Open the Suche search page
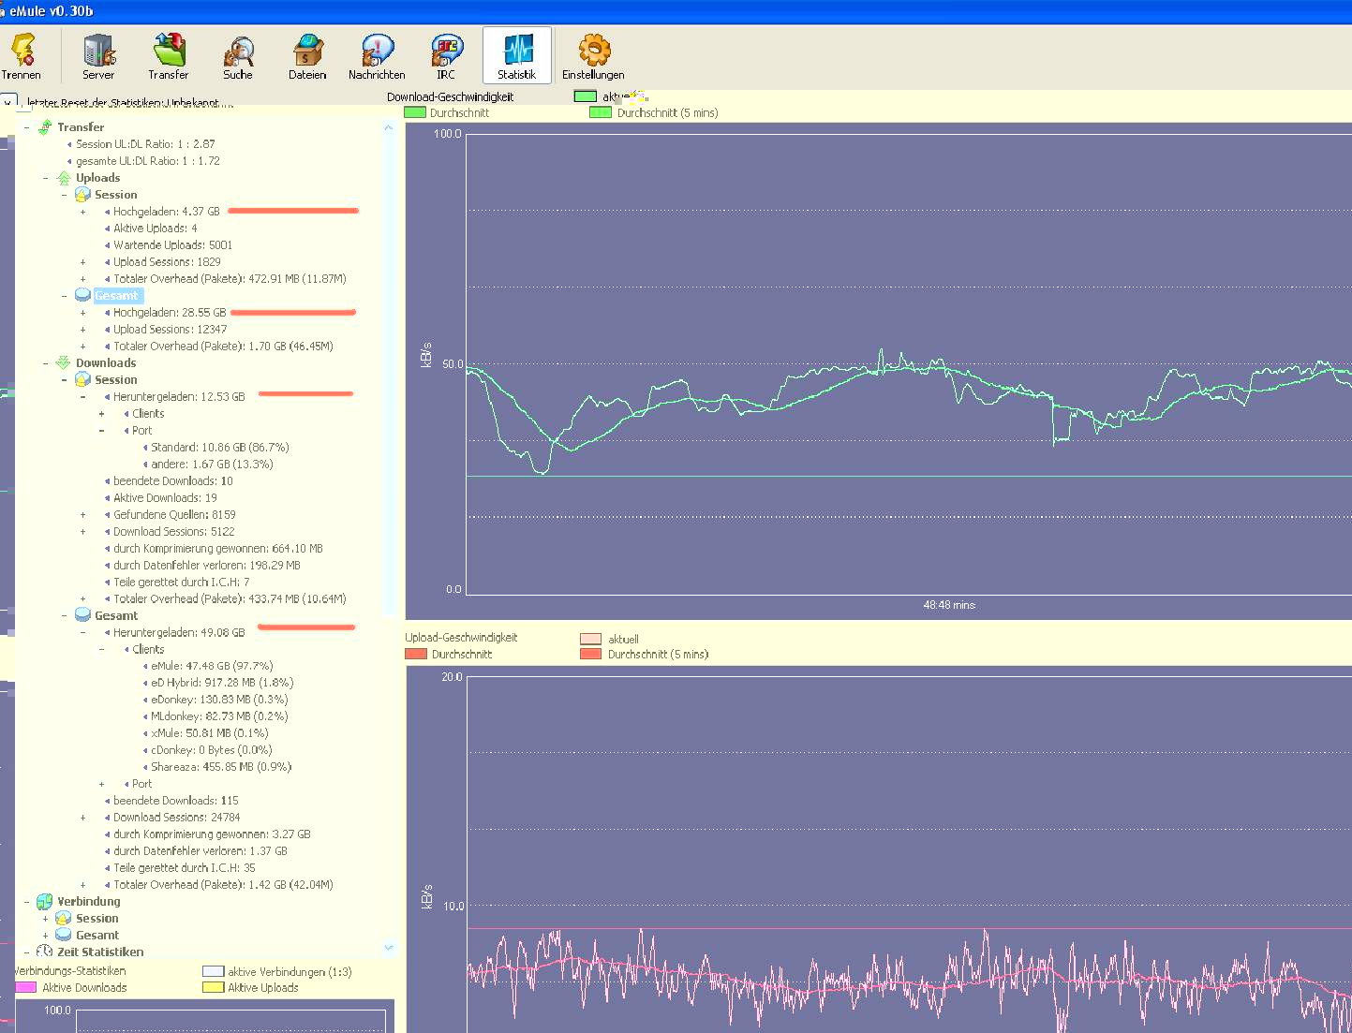Screen dimensions: 1352x1033 pyautogui.click(x=238, y=55)
